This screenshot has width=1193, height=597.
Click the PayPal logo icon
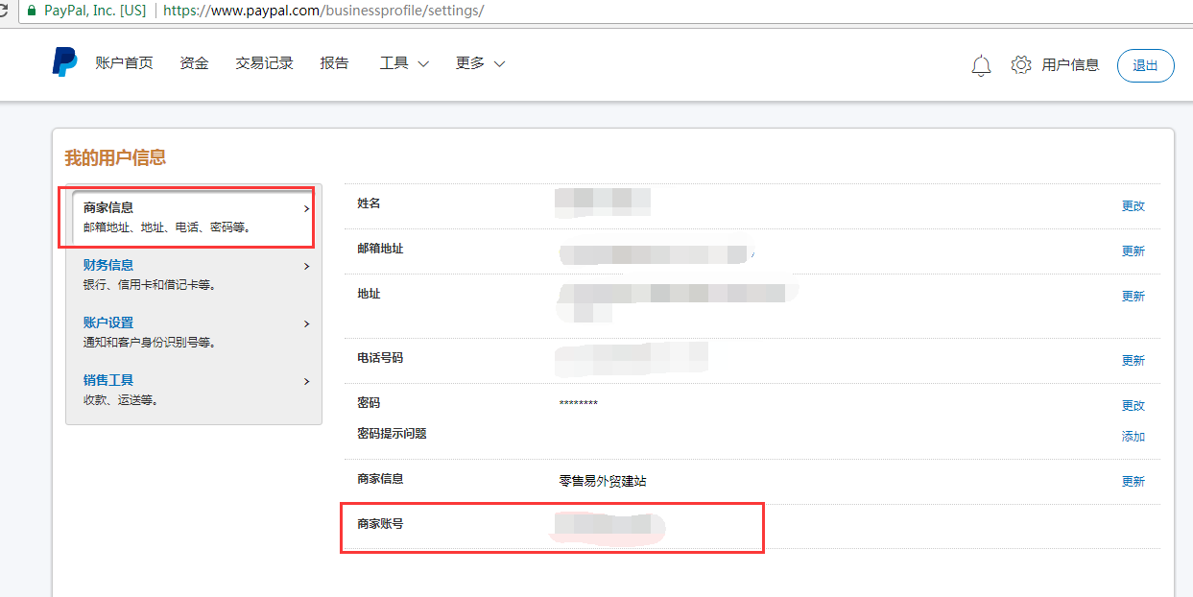click(x=64, y=63)
